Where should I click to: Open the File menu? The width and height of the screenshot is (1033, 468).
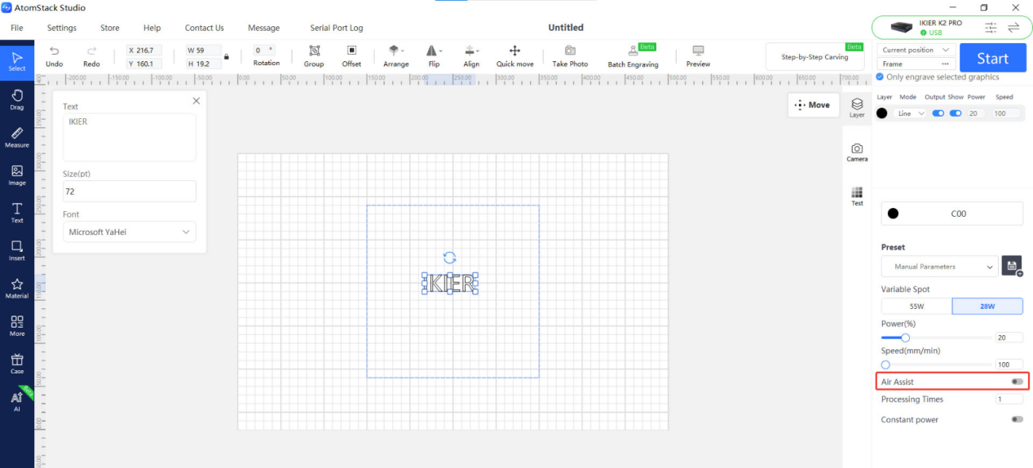[17, 28]
